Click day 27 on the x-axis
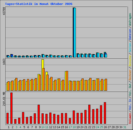 pyautogui.click(x=109, y=127)
